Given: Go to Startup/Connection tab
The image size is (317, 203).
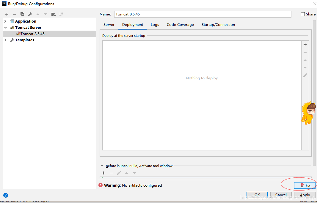Looking at the screenshot, I should coord(218,25).
